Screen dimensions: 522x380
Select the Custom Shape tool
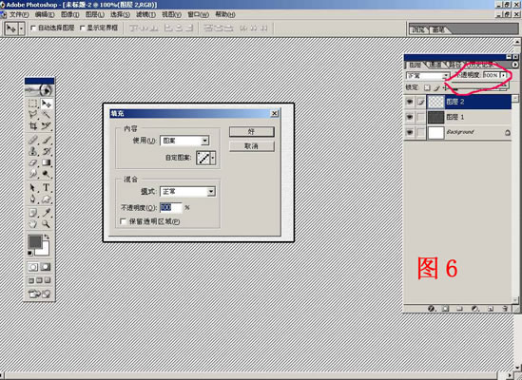46,199
